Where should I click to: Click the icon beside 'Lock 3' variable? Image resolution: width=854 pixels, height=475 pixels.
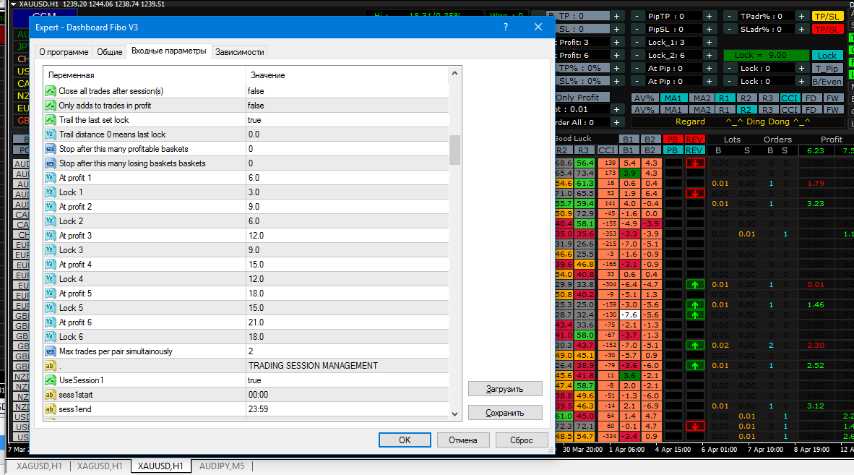pos(50,250)
